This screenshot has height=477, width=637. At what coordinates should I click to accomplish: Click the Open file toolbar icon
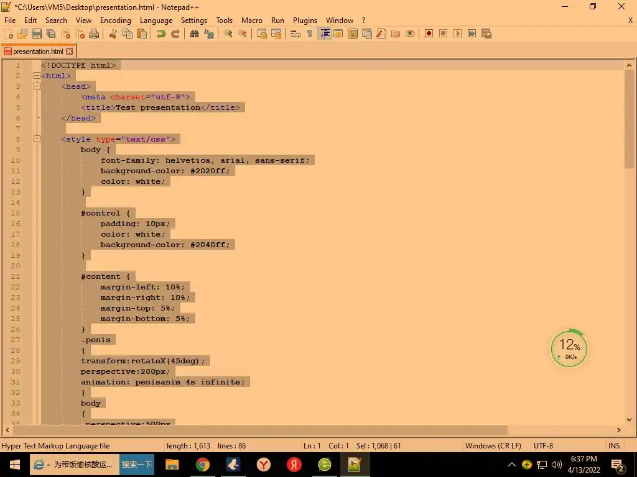click(x=22, y=34)
